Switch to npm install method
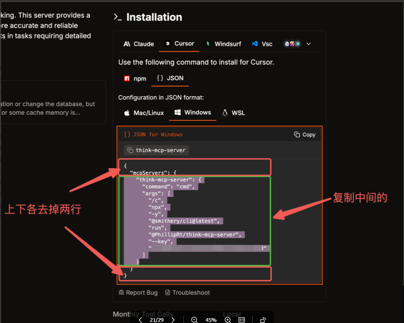 [135, 79]
